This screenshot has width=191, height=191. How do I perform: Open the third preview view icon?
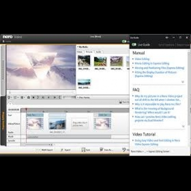tap(22, 97)
